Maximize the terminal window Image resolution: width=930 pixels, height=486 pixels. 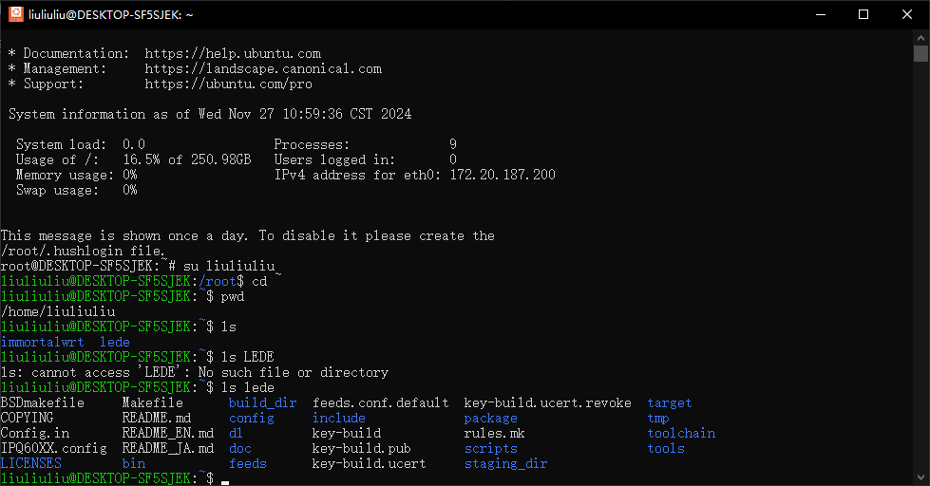864,14
